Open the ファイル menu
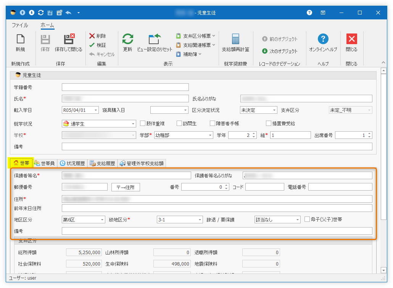The height and width of the screenshot is (288, 393). coord(20,25)
